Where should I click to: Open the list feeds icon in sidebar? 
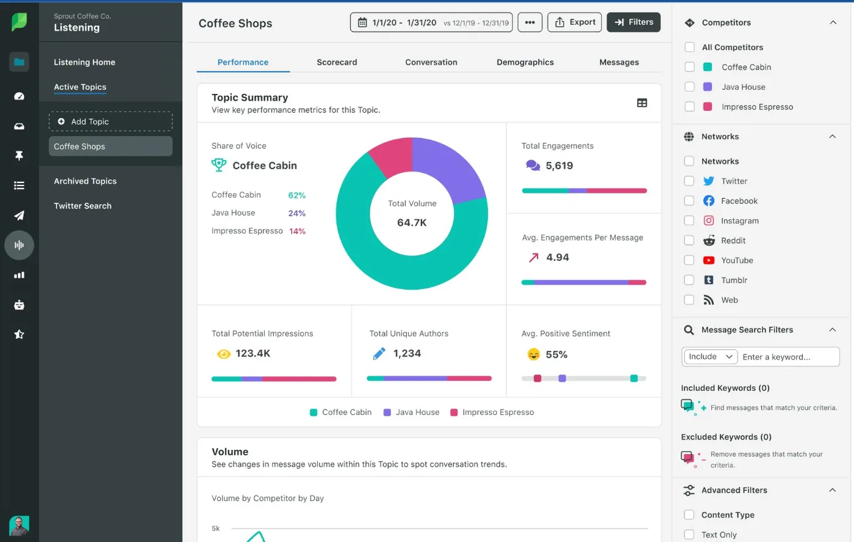(19, 186)
